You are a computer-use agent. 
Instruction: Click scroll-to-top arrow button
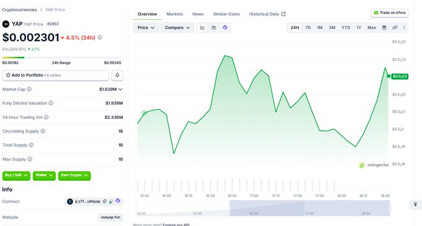pyautogui.click(x=415, y=205)
